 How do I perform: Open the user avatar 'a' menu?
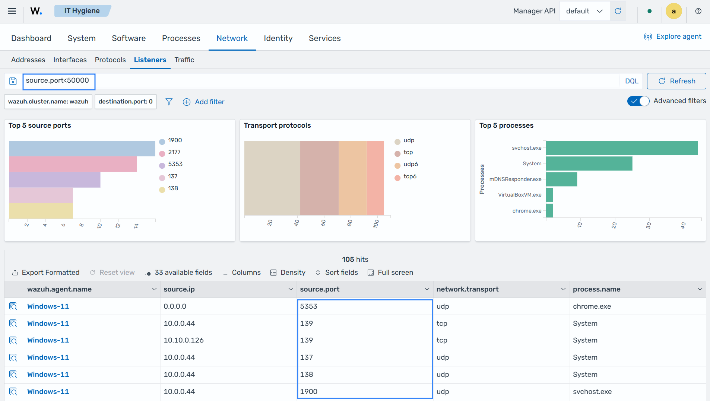(x=673, y=11)
